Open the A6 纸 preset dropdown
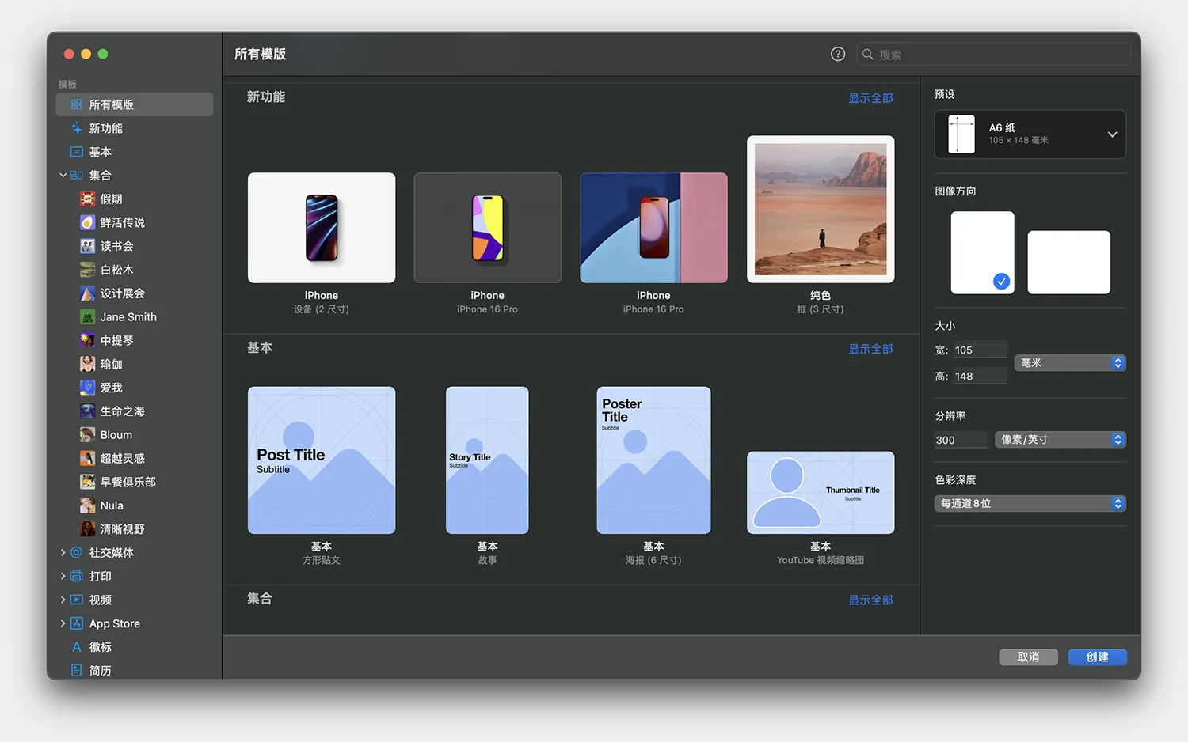The width and height of the screenshot is (1188, 742). tap(1030, 134)
